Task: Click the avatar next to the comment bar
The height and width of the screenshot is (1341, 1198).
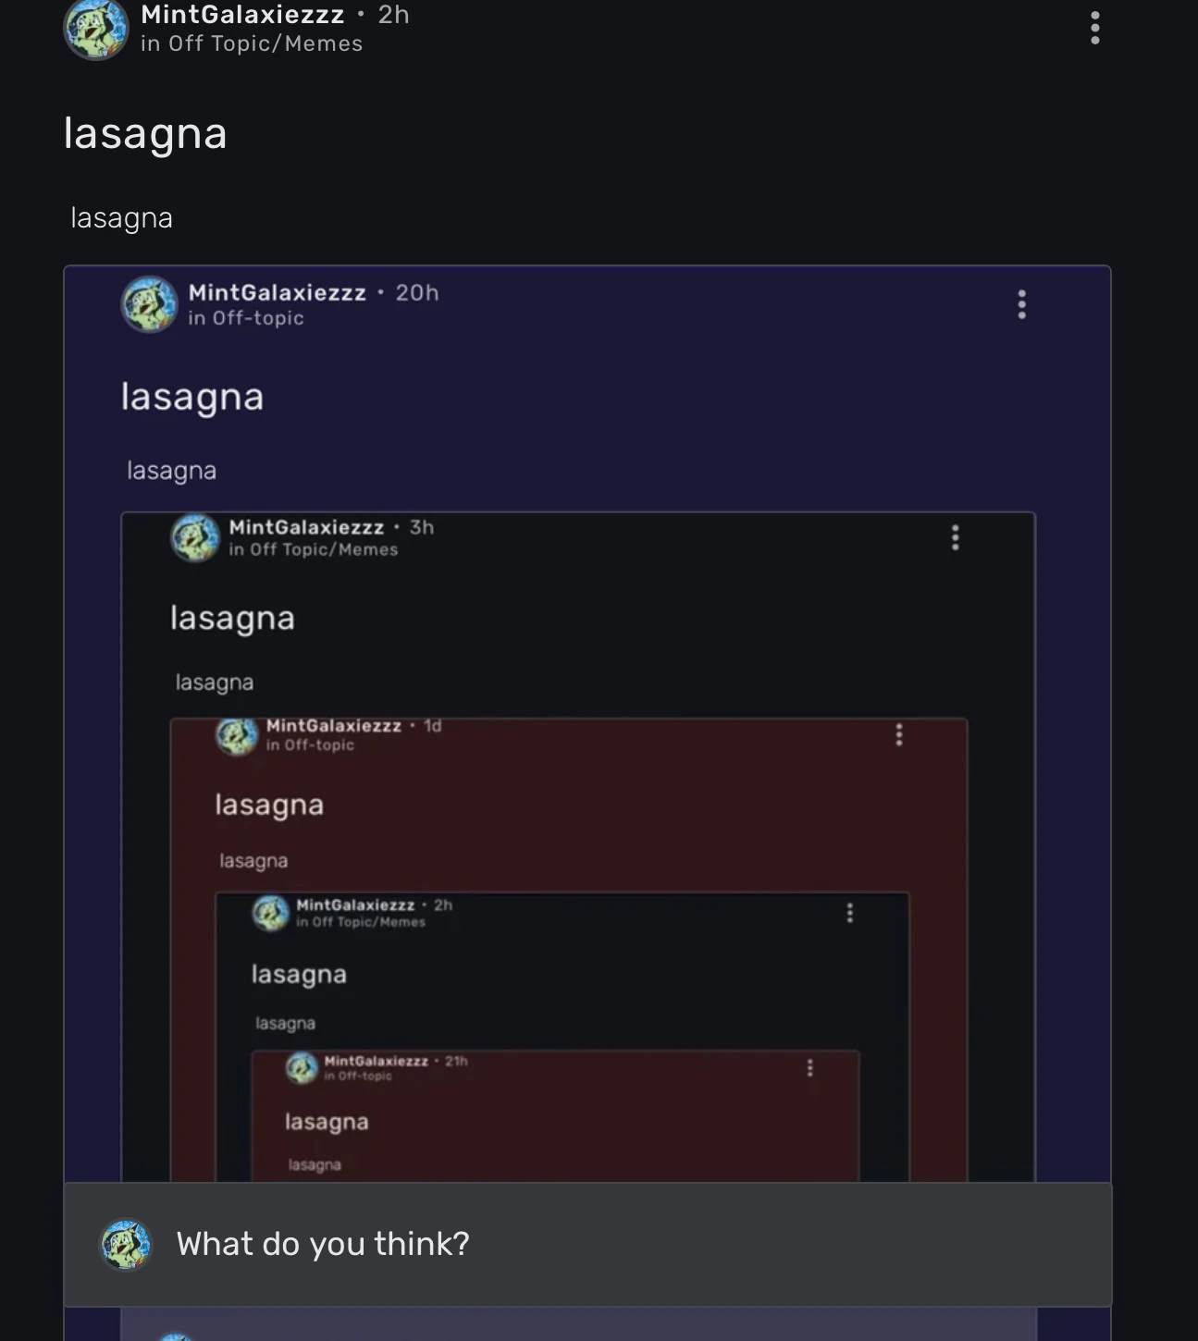Action: click(125, 1243)
